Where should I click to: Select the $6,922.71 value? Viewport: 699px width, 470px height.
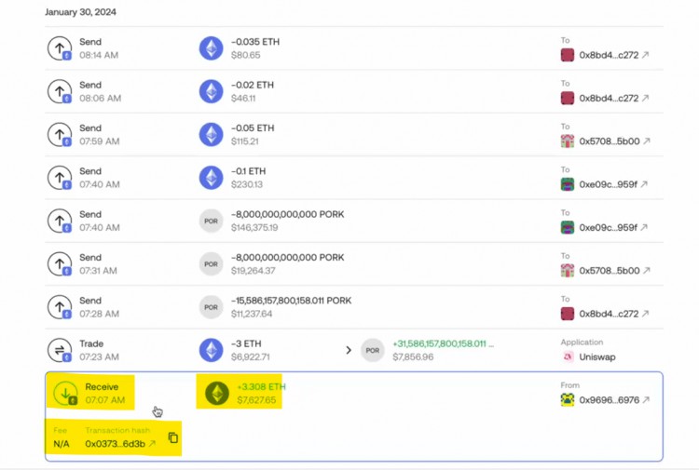pos(251,357)
